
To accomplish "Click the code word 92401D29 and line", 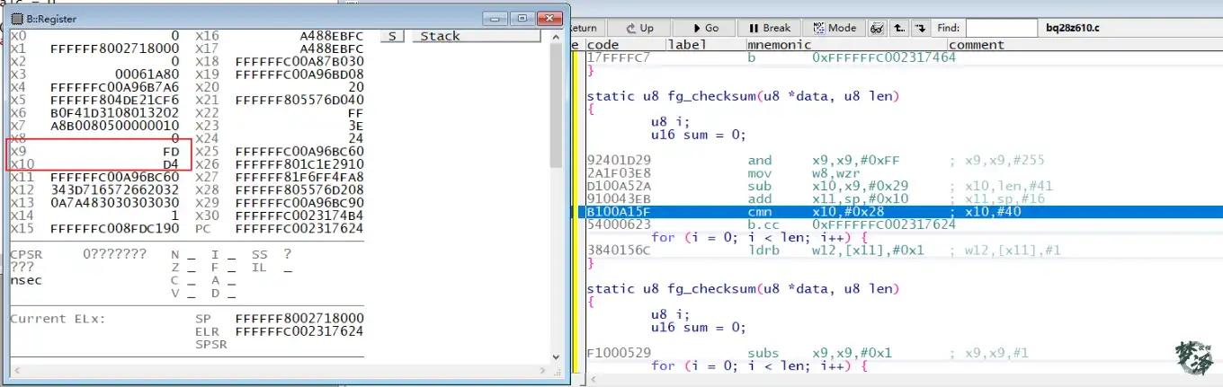I will [x=618, y=161].
